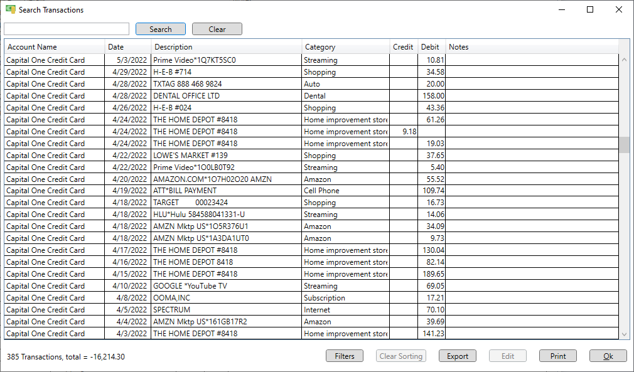Image resolution: width=634 pixels, height=372 pixels.
Task: Select AMAZON.COM*1O7H02O20 AMZN transaction
Action: pos(311,179)
